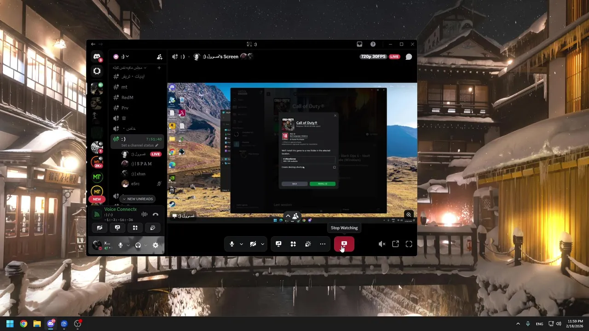Click the Voice Connected label

[120, 209]
